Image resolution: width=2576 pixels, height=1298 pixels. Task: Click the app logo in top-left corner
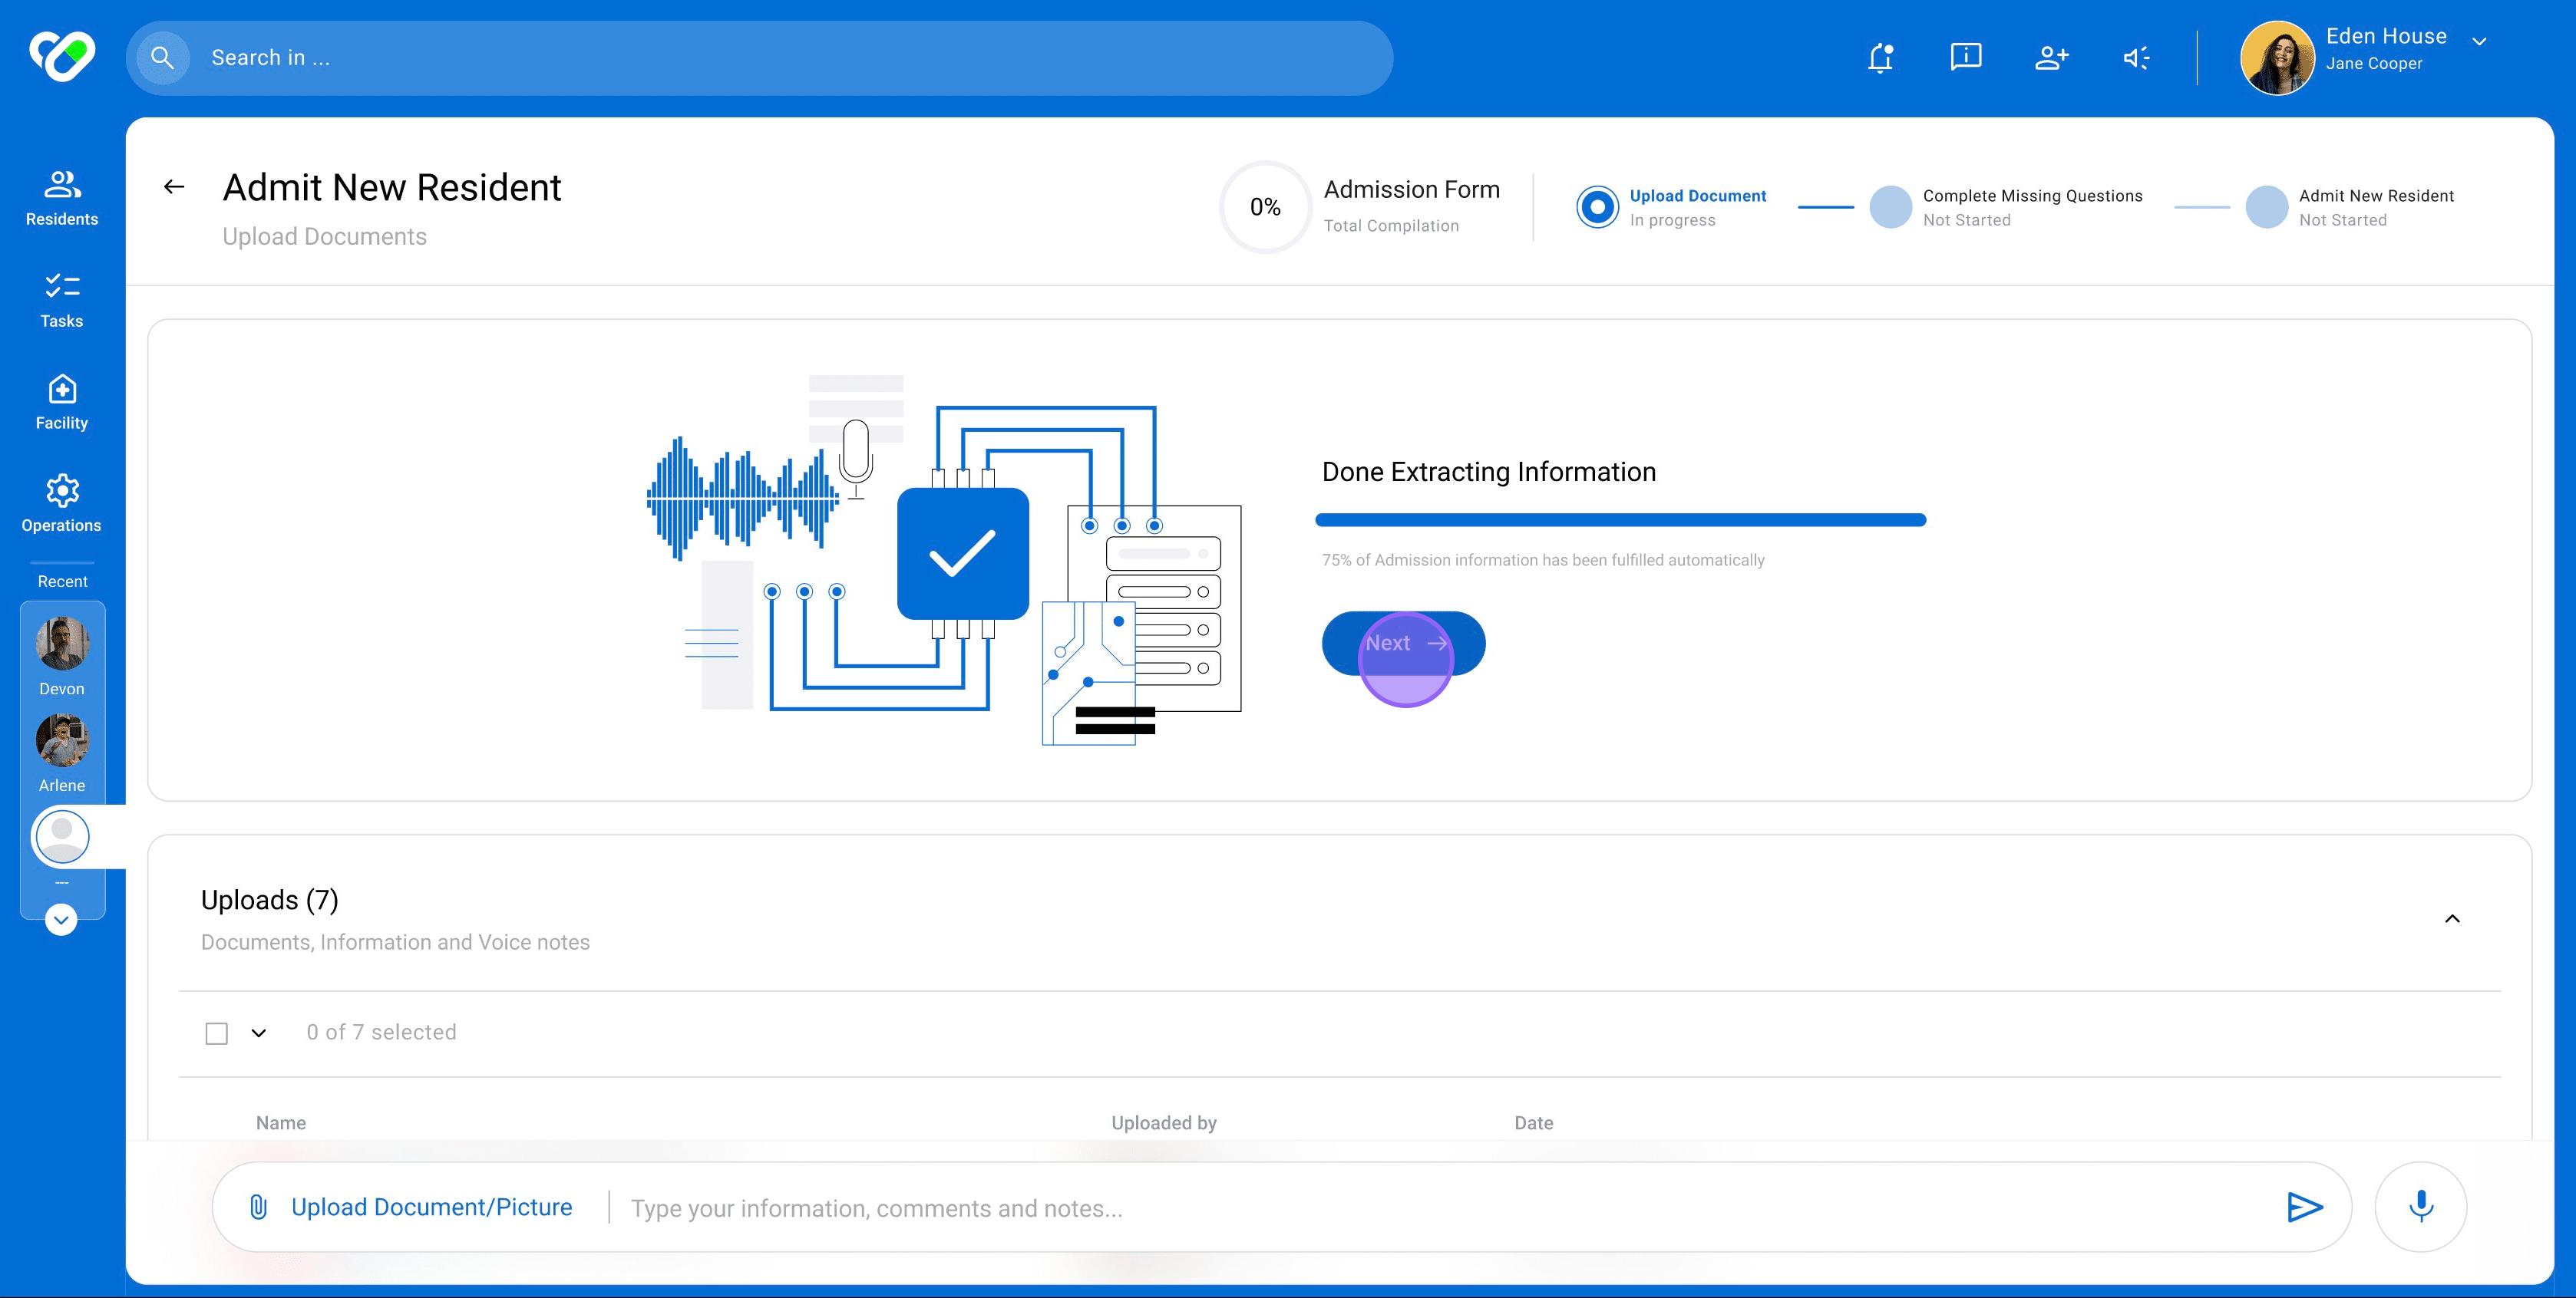tap(62, 56)
